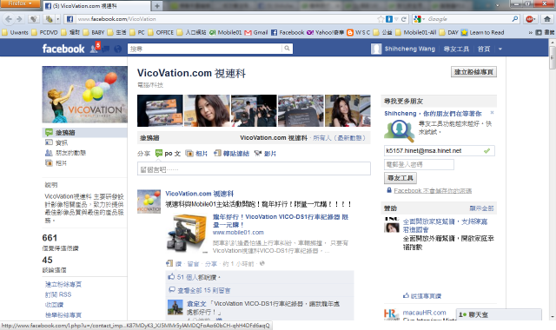Open the macauHR.com sponsored link
The height and width of the screenshot is (330, 556).
pyautogui.click(x=424, y=313)
